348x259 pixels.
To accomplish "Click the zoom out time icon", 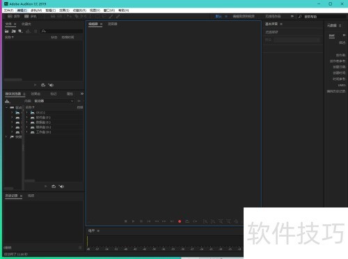I will (228, 221).
